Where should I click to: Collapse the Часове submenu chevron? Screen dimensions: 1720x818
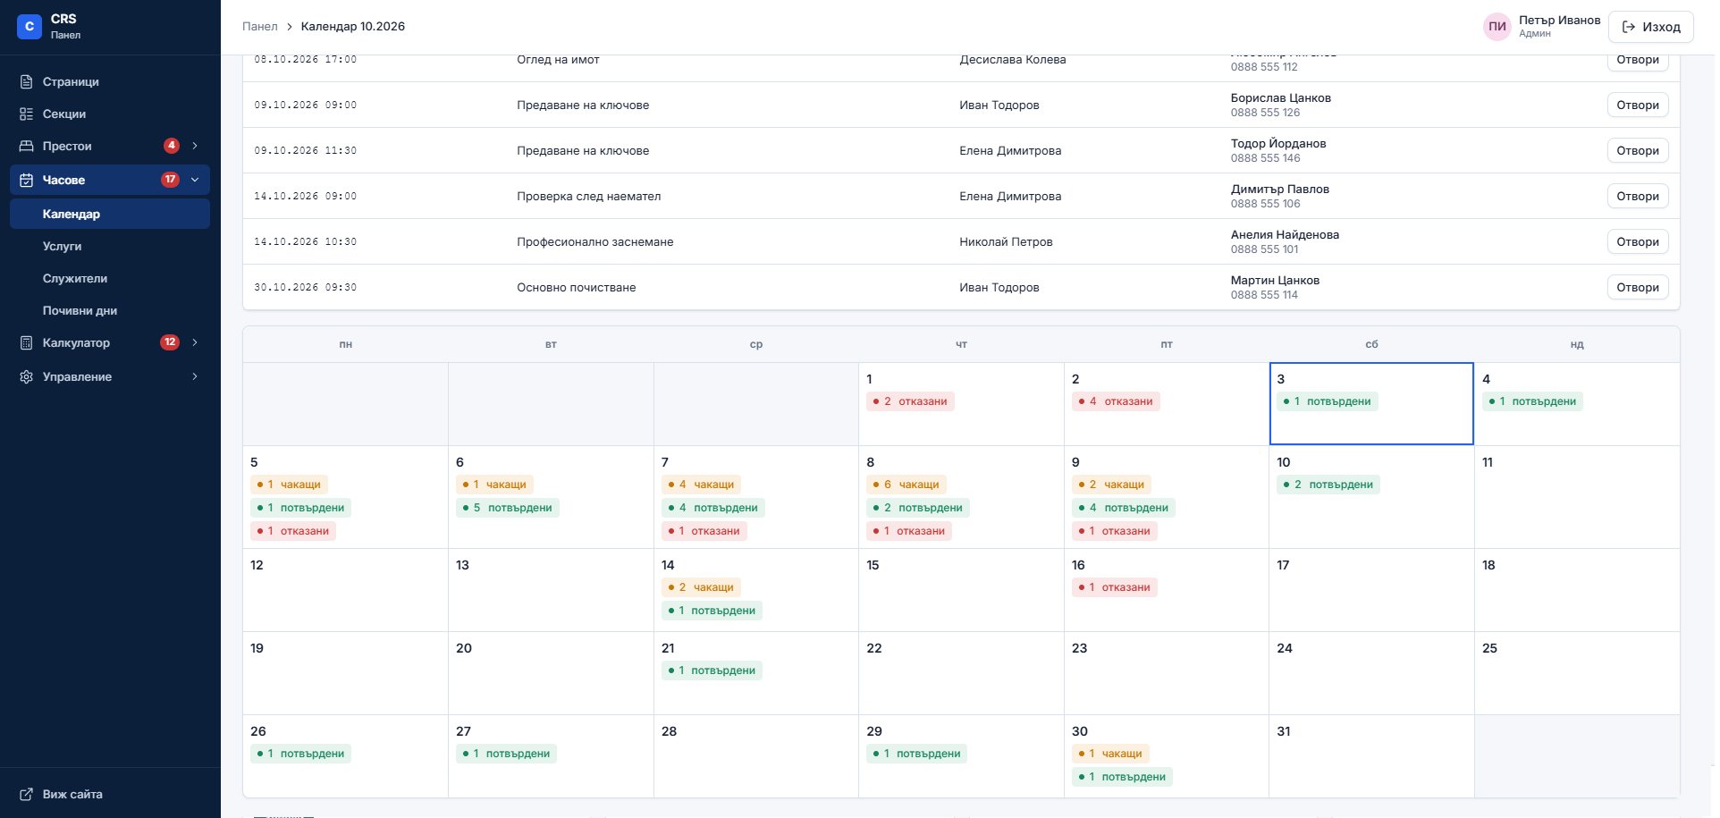195,180
